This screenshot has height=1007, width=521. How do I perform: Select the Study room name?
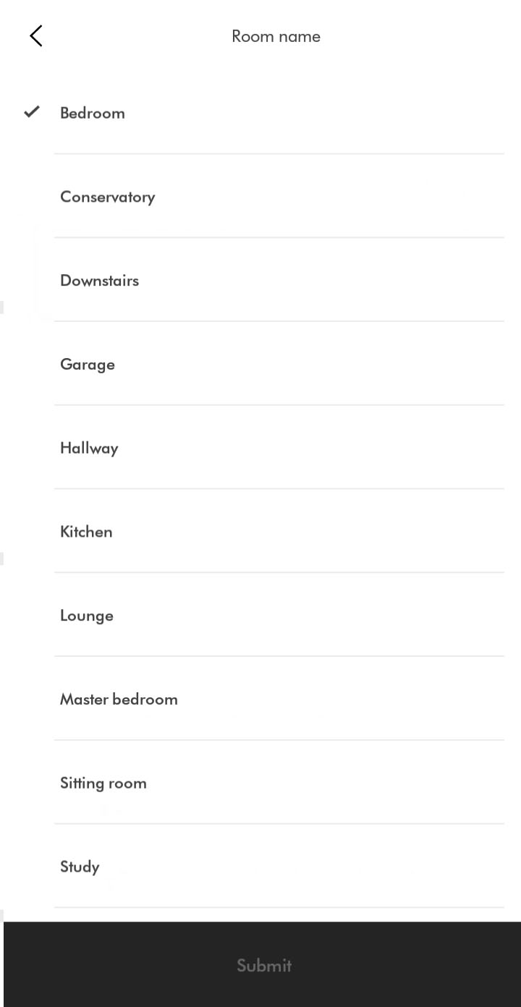pyautogui.click(x=260, y=867)
